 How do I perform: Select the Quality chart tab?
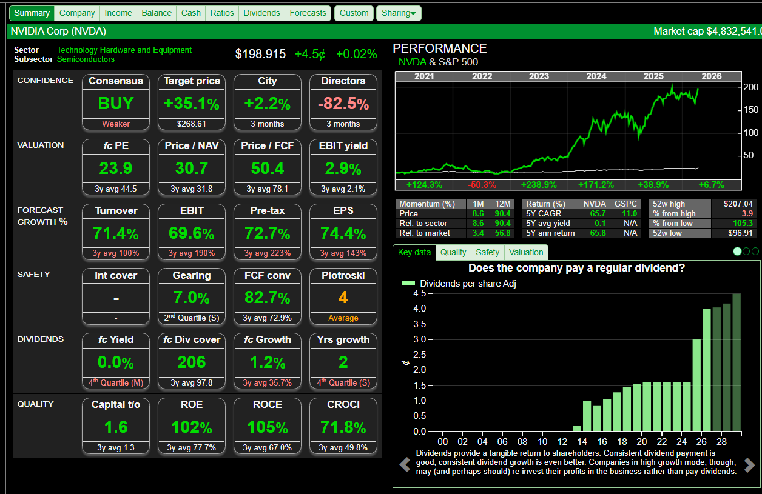pos(453,252)
